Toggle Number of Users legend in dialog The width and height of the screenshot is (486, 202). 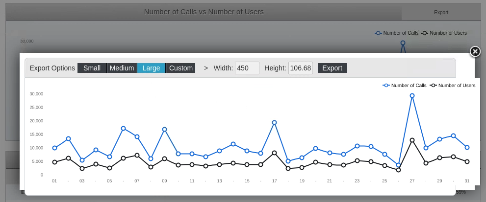tap(453, 85)
